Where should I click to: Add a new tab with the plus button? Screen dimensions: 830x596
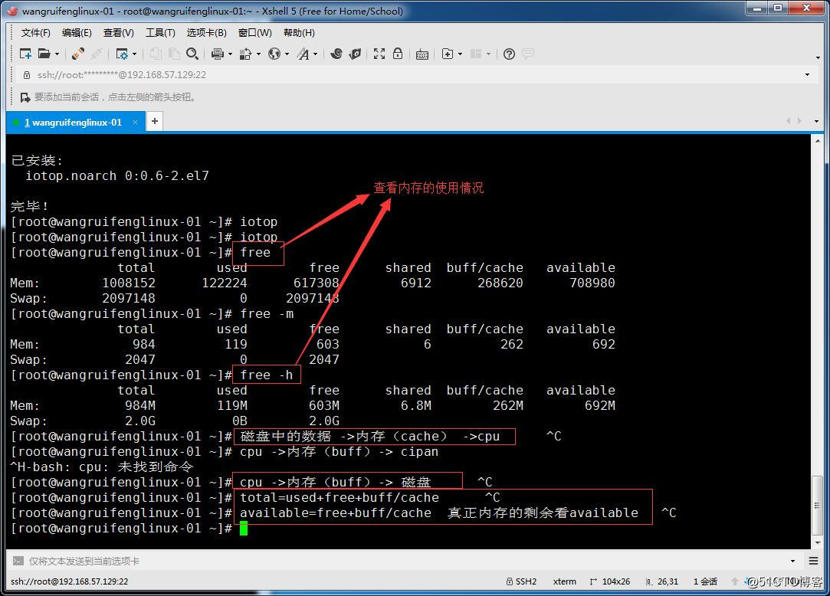tap(155, 121)
